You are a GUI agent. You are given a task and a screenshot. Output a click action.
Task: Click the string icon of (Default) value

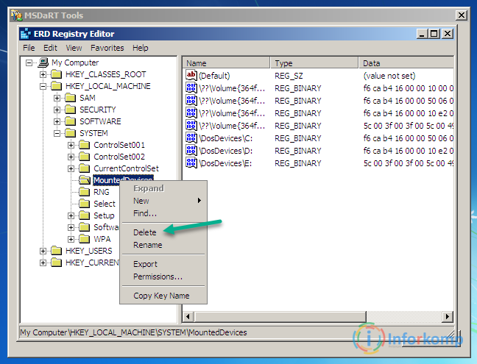(191, 75)
